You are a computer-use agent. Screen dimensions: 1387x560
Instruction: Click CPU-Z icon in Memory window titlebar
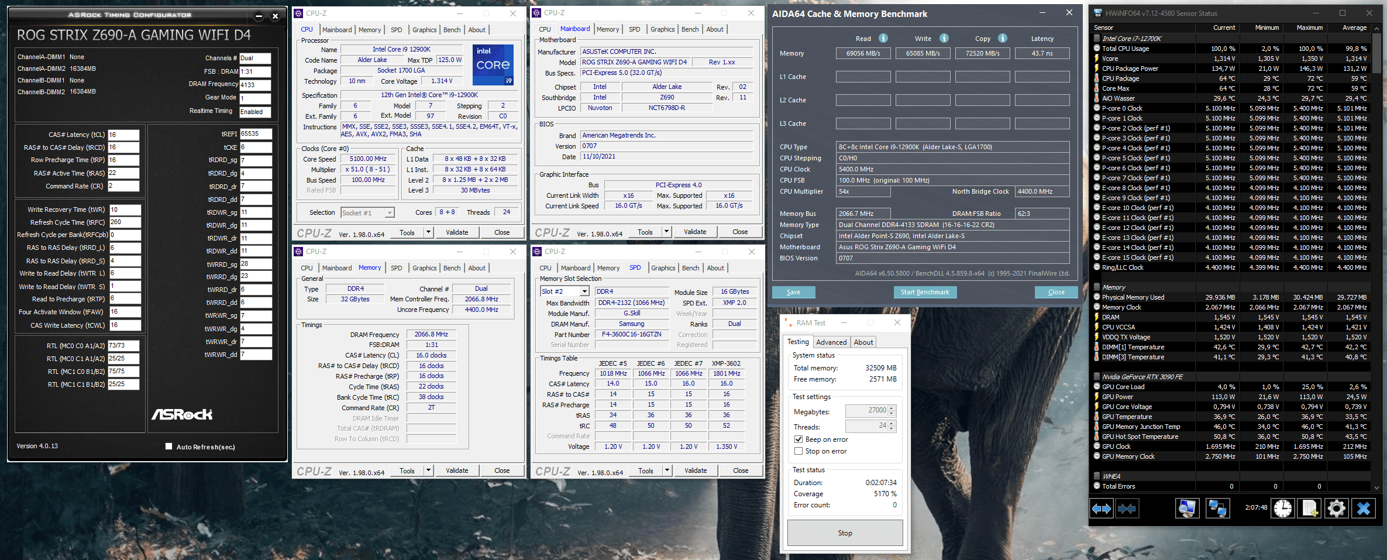click(x=298, y=251)
